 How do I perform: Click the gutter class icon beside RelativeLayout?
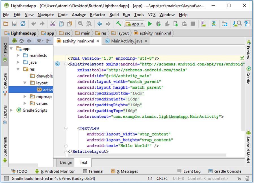57,64
